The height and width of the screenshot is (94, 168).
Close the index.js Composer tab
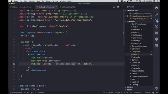click(56, 7)
